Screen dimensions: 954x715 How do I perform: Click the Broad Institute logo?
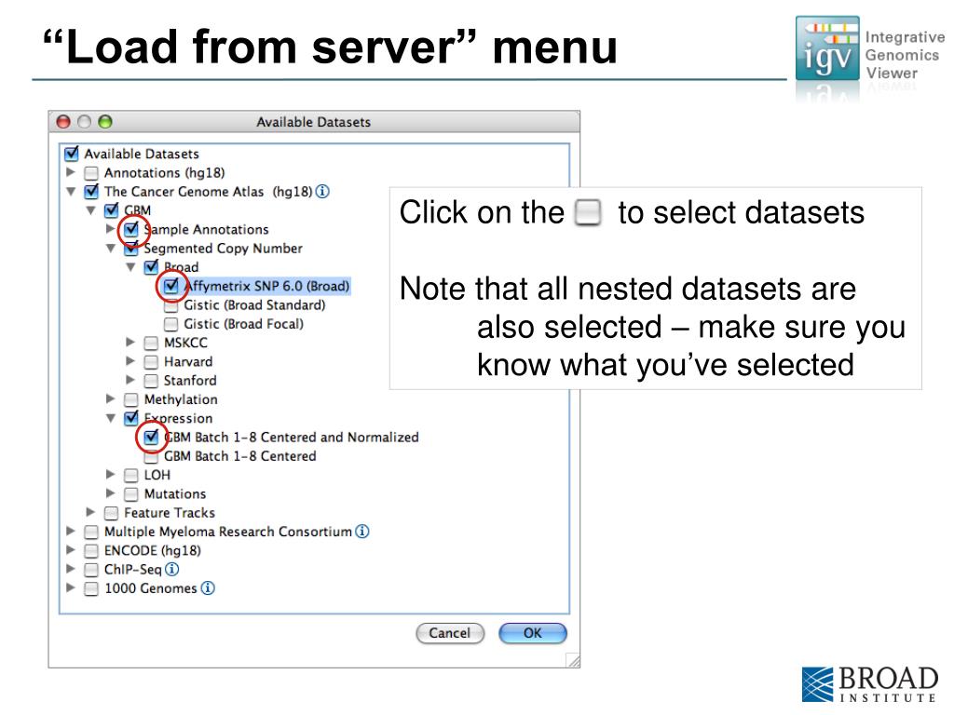(869, 684)
